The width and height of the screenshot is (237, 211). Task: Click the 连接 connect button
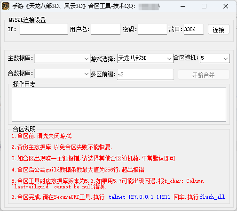click(219, 29)
